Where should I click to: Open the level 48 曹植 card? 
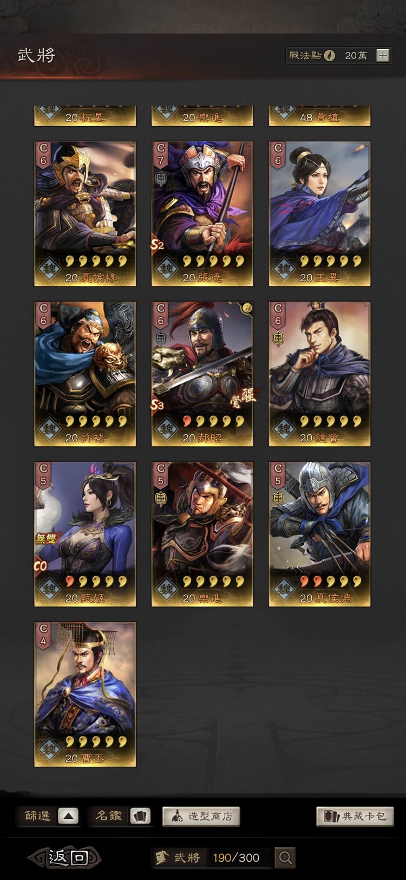coord(319,116)
